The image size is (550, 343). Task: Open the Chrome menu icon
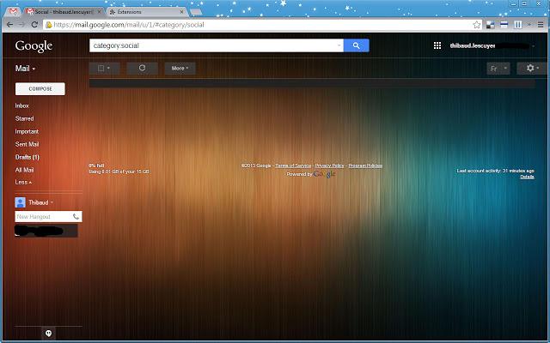pyautogui.click(x=541, y=25)
